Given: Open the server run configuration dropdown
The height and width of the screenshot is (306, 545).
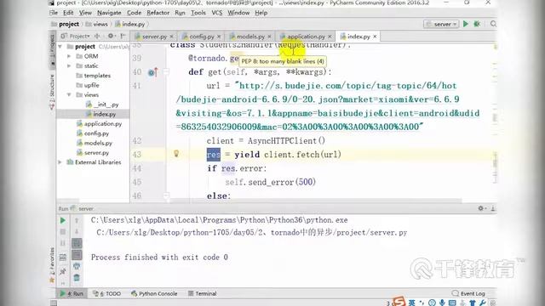Looking at the screenshot, I should tap(441, 24).
